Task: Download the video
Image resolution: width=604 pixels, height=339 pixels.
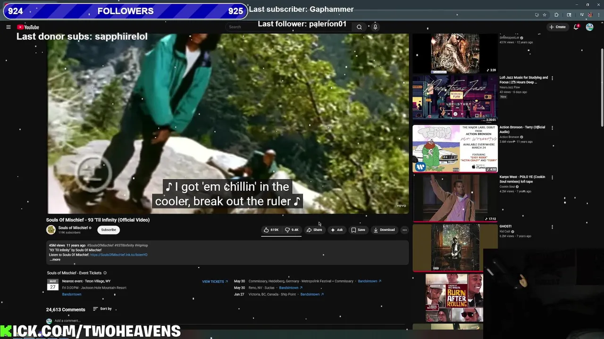Action: pos(384,230)
